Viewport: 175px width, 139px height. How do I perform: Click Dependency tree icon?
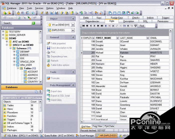point(48,56)
